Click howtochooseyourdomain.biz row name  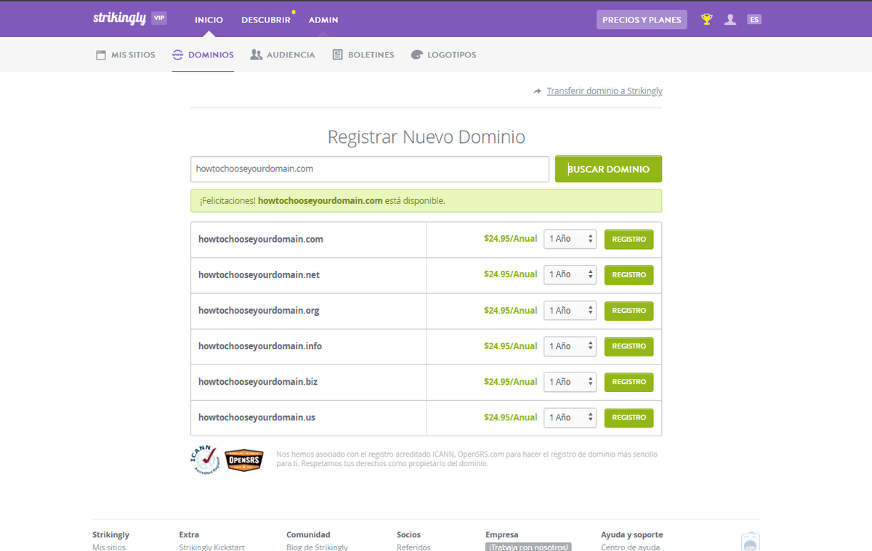[x=258, y=382]
